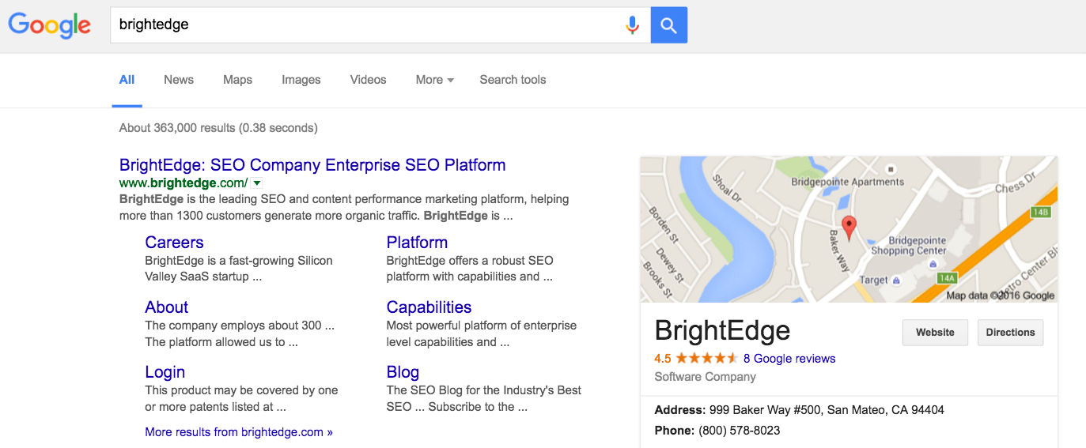The height and width of the screenshot is (448, 1086).
Task: Click the Target store icon on map
Action: [896, 280]
